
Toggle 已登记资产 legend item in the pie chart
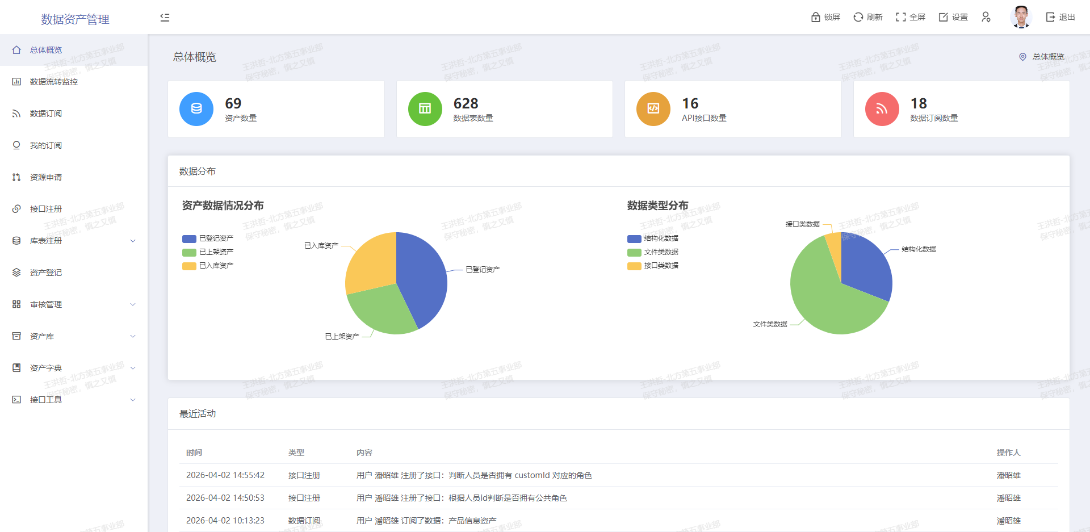pyautogui.click(x=208, y=238)
